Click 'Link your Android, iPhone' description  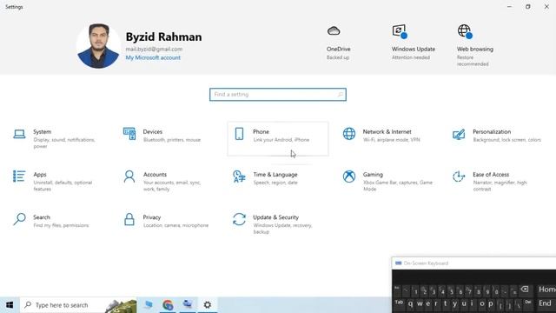click(281, 140)
